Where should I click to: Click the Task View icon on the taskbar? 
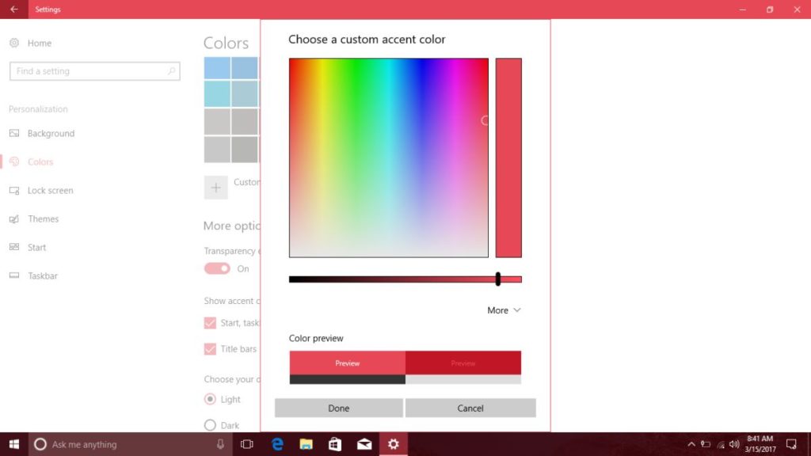pyautogui.click(x=246, y=444)
